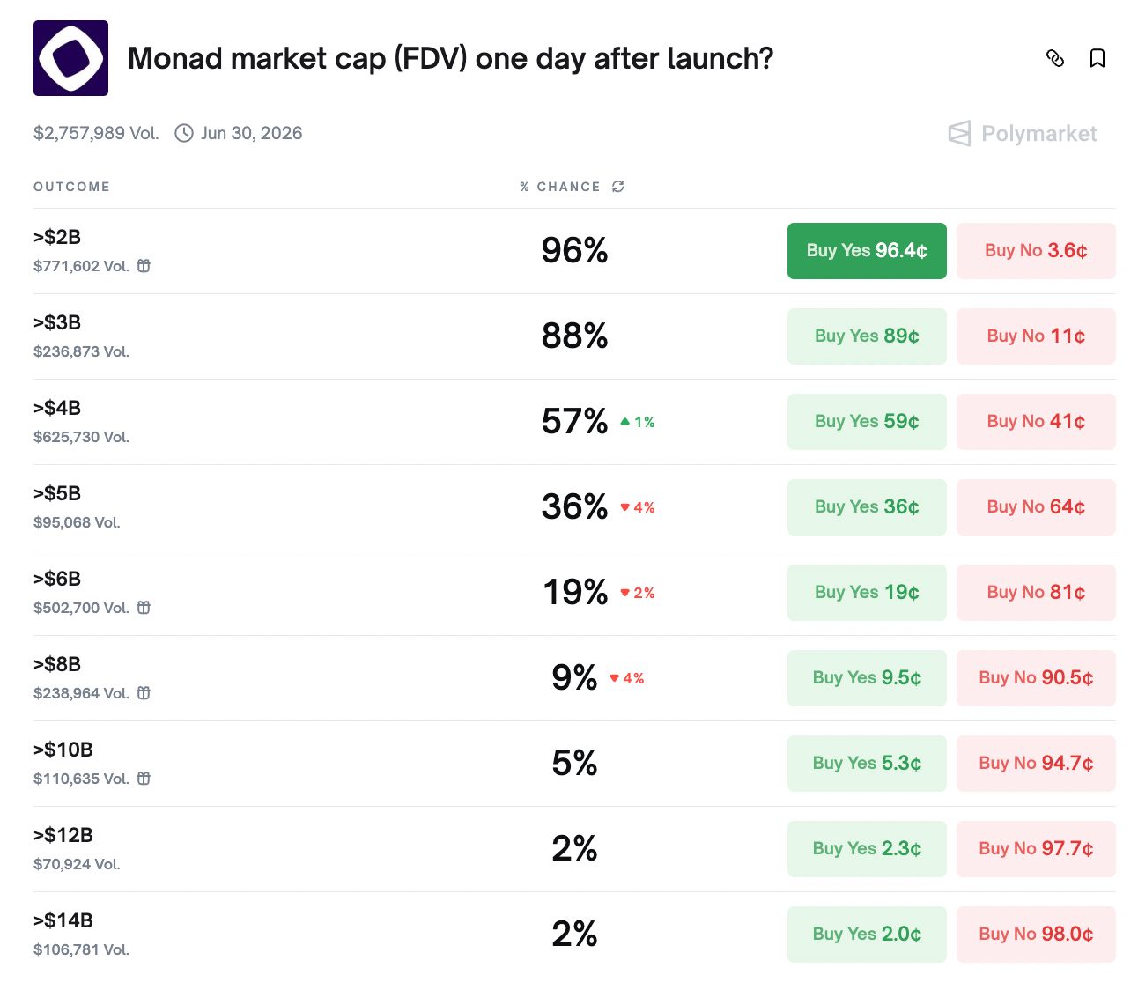1138x990 pixels.
Task: Open the Polymarket logo link
Action: pos(1023,134)
